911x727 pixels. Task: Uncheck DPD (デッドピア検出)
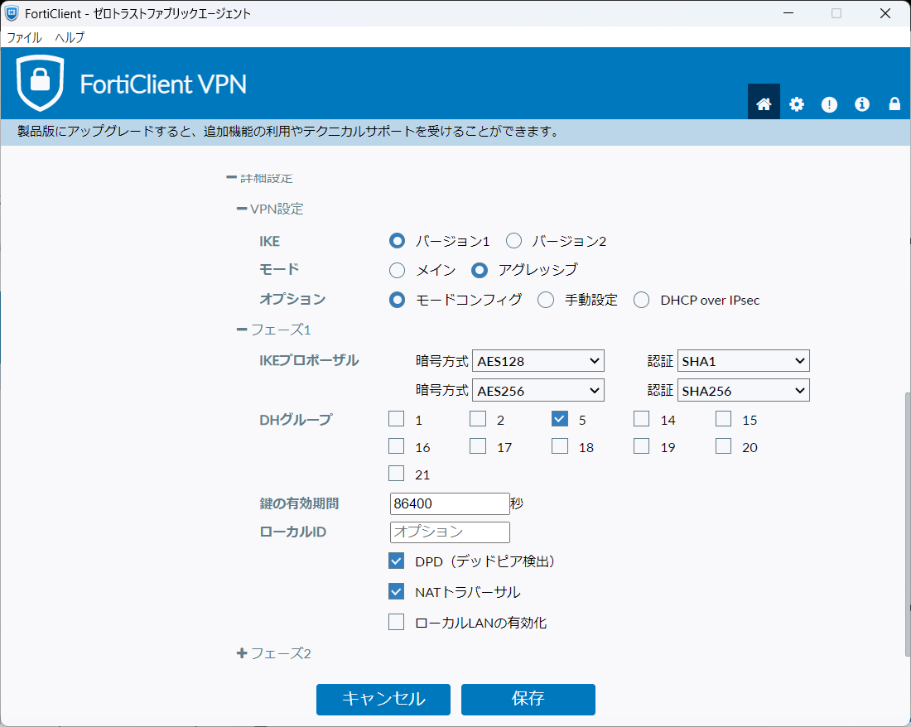click(396, 561)
